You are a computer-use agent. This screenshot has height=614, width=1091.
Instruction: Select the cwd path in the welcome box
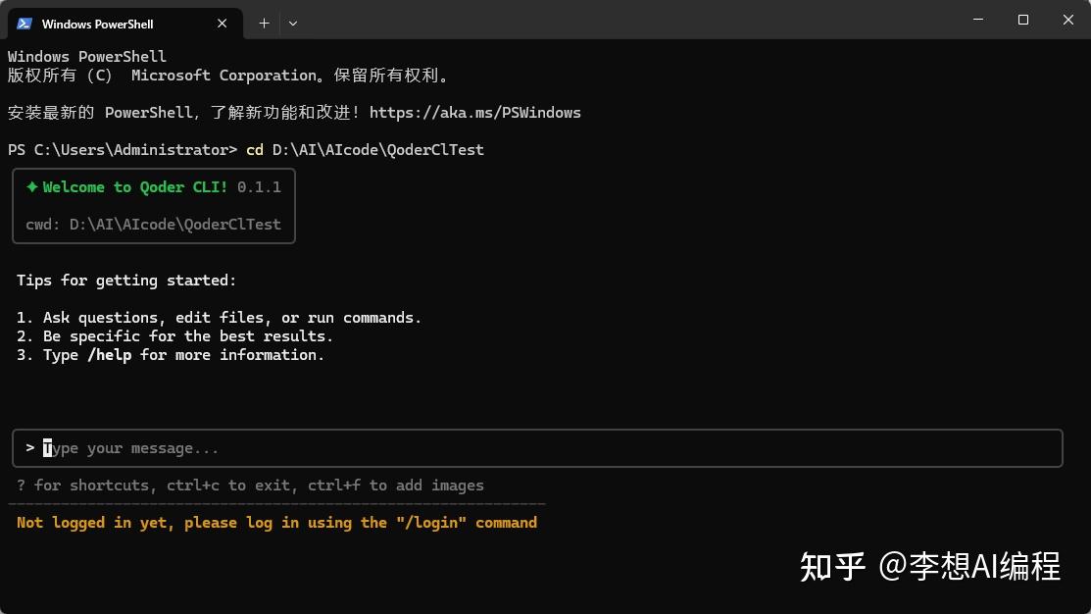coord(153,224)
